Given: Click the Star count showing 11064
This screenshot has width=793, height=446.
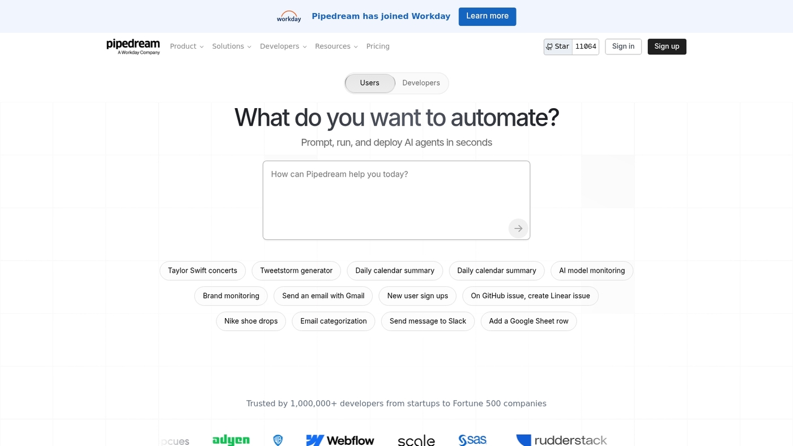Looking at the screenshot, I should coord(585,46).
